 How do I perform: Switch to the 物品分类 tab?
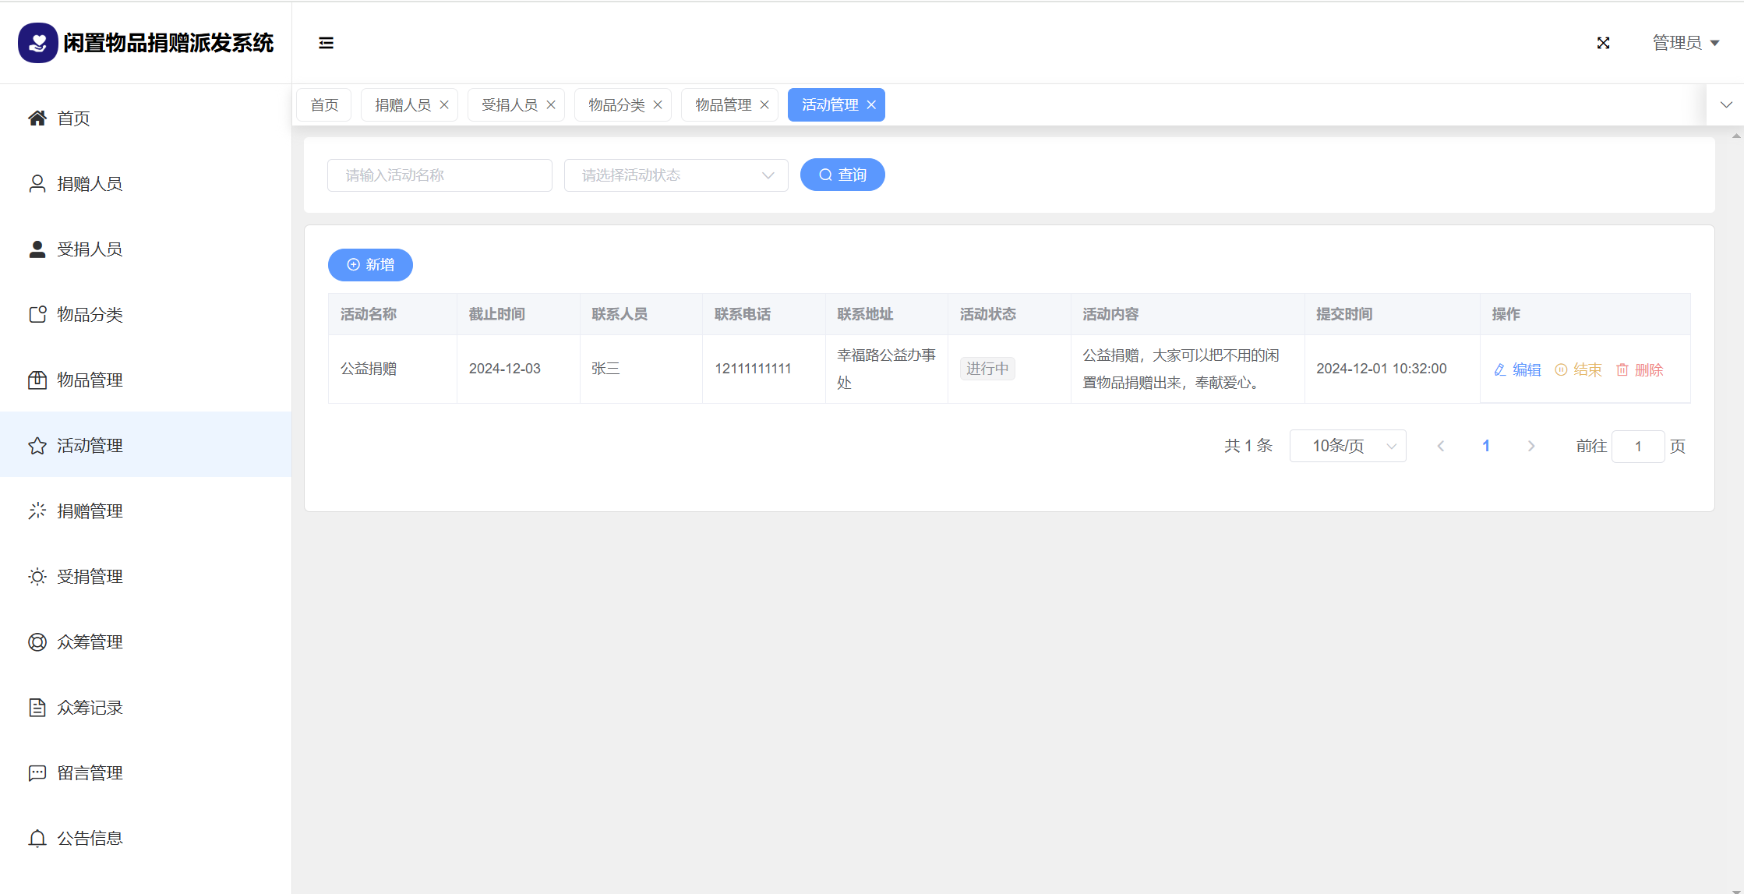tap(616, 105)
